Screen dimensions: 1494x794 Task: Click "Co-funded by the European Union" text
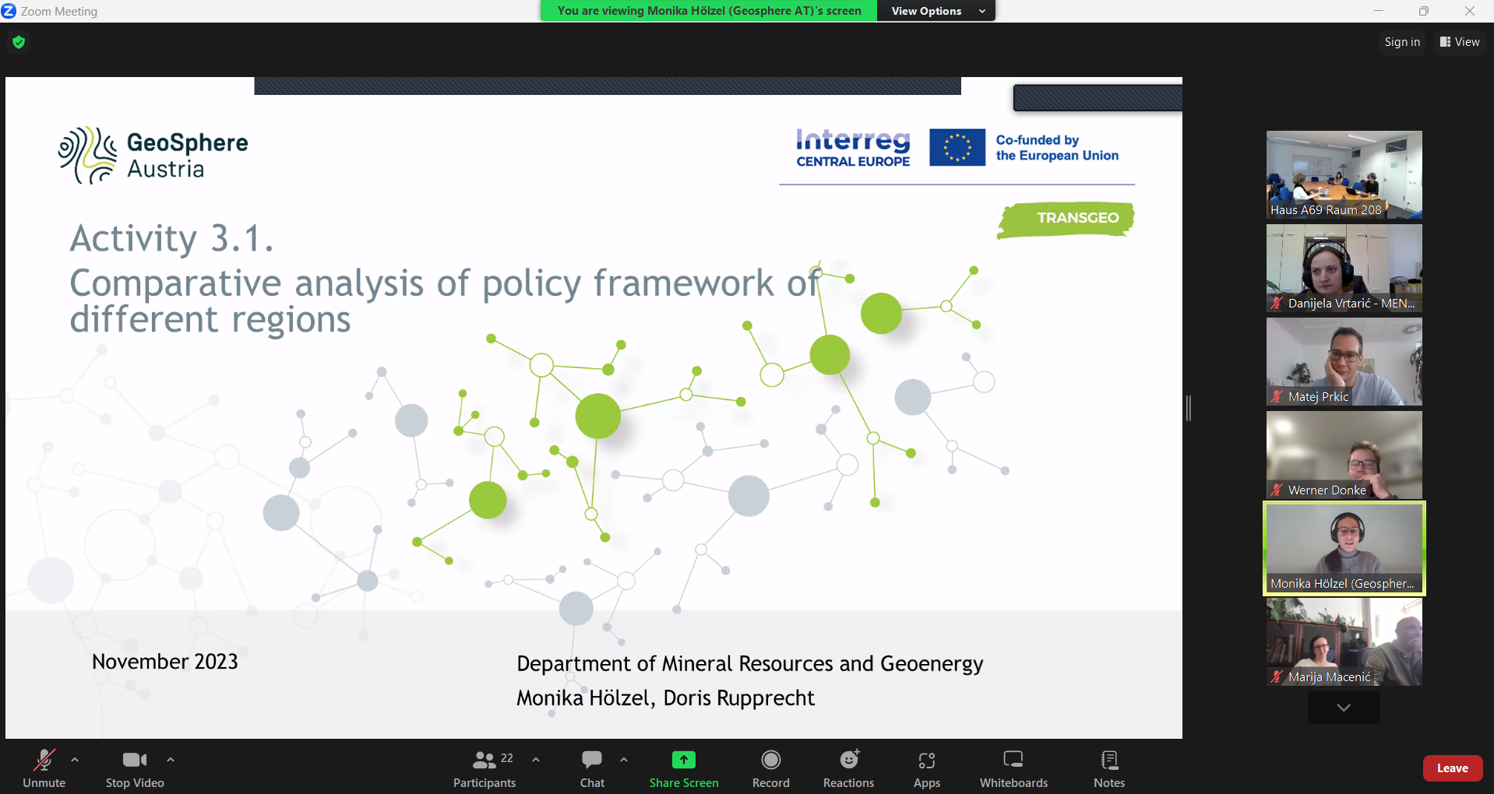(x=1057, y=148)
